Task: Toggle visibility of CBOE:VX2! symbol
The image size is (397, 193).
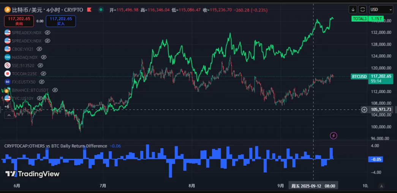Action: click(x=39, y=49)
